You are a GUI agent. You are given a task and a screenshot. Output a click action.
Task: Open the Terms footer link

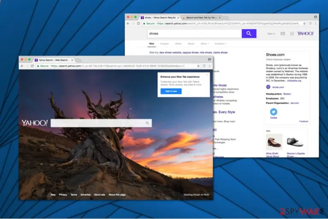pos(73,195)
